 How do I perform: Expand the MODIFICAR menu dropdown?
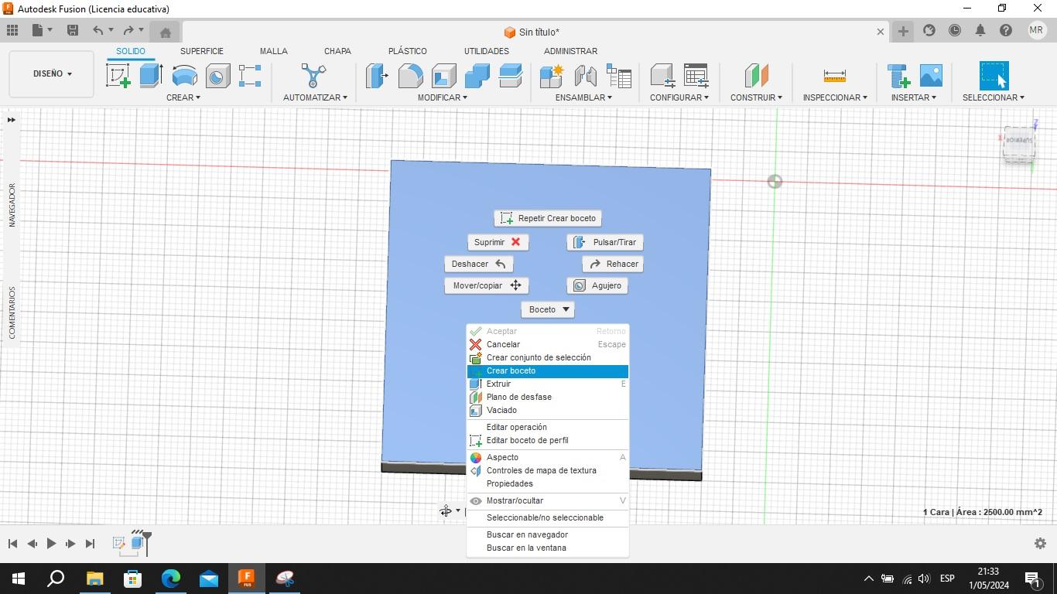pos(443,97)
